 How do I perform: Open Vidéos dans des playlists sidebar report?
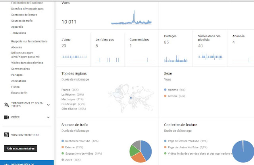27,63
